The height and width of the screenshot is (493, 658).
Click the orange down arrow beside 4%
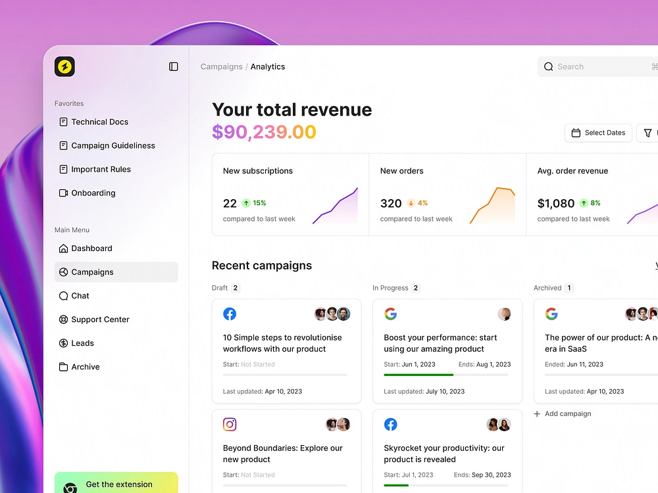click(x=411, y=203)
